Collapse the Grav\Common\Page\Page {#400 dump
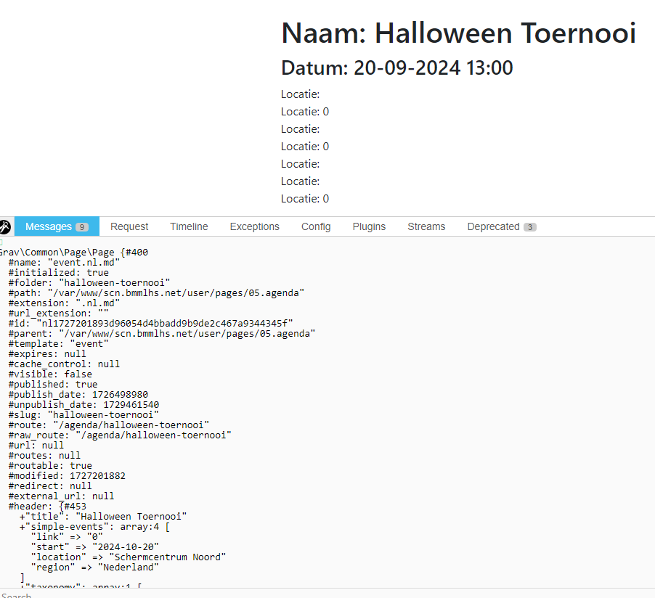The height and width of the screenshot is (598, 655). (73, 253)
